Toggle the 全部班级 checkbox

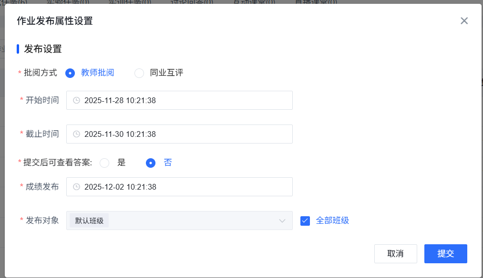[x=305, y=221]
